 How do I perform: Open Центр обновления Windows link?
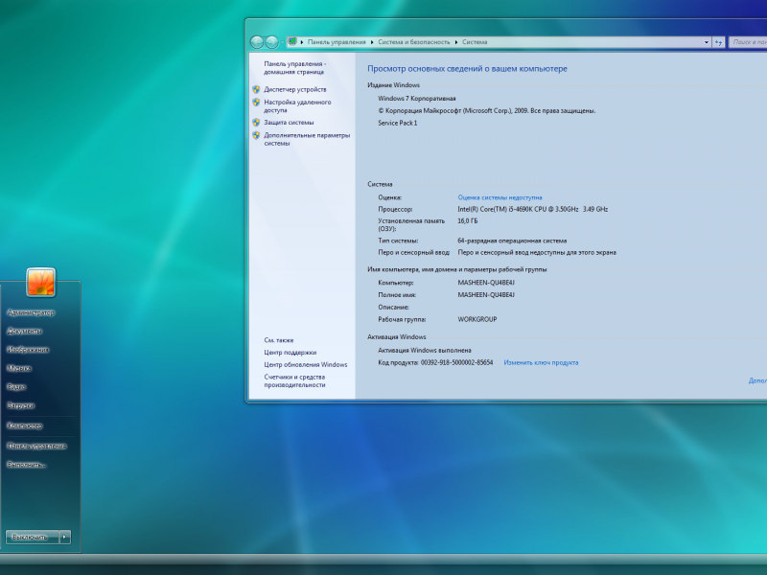(x=306, y=365)
